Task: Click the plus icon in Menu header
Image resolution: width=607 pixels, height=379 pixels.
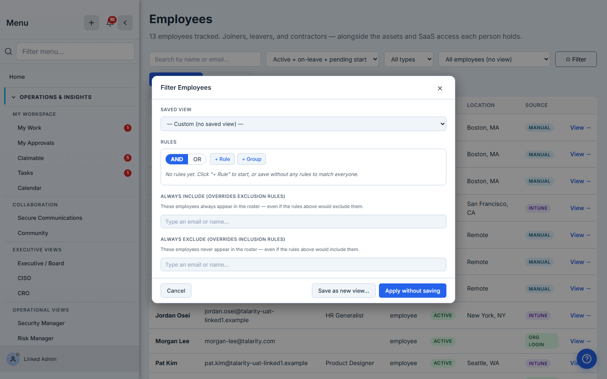Action: (x=91, y=23)
